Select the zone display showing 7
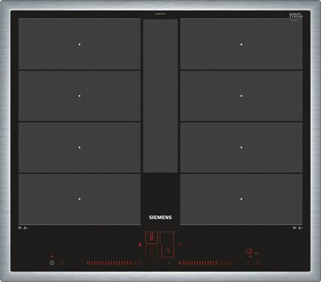 point(167,252)
